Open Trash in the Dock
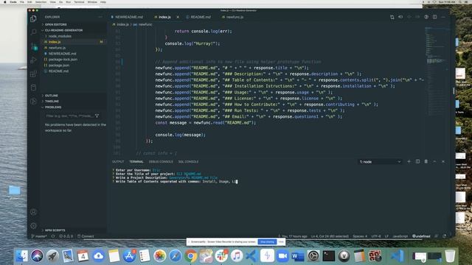The width and height of the screenshot is (472, 265). pos(450,256)
